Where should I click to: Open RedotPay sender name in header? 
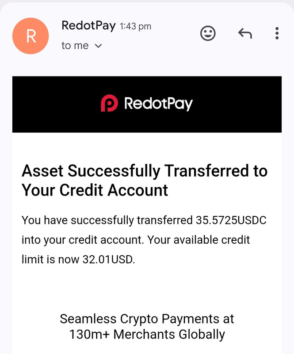click(88, 26)
